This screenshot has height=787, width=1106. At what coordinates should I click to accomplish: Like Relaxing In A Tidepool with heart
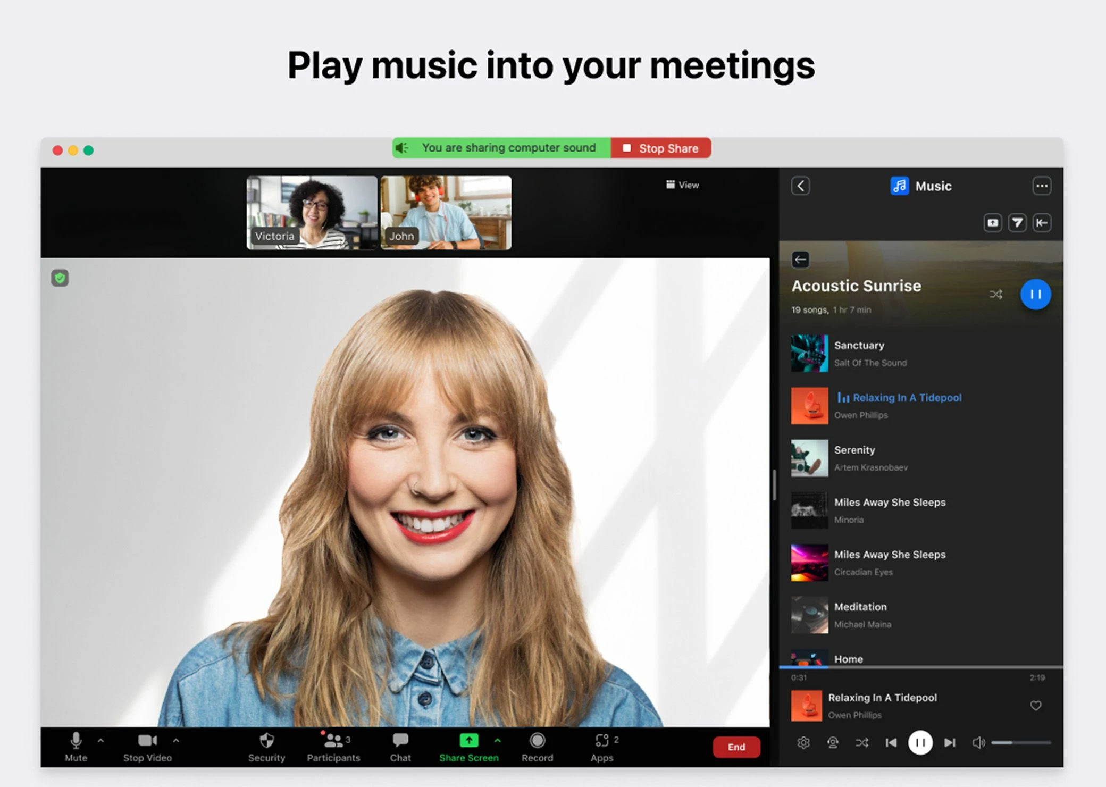pos(1035,706)
